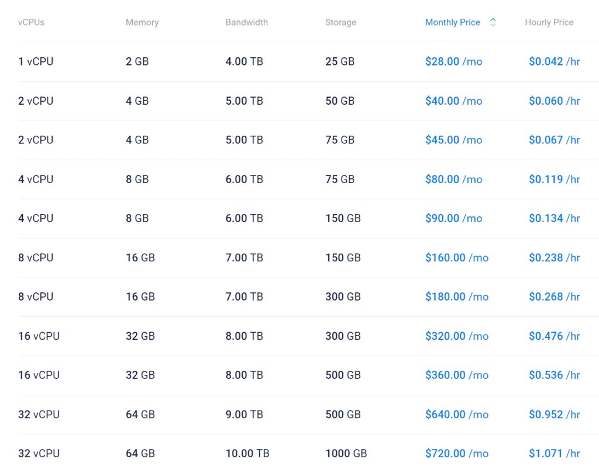The width and height of the screenshot is (599, 476).
Task: Click the Storage column header
Action: click(x=340, y=22)
